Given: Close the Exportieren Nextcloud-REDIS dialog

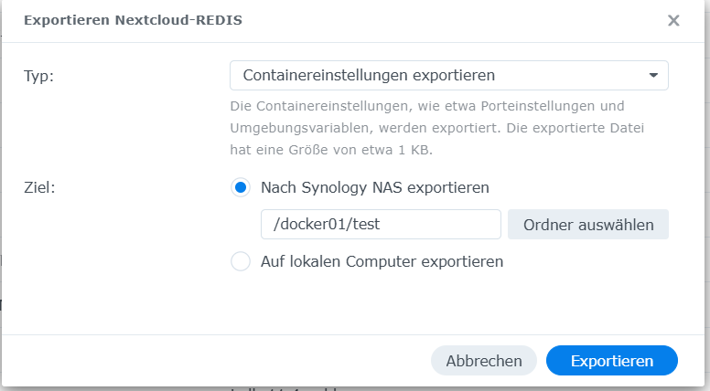Looking at the screenshot, I should [673, 20].
